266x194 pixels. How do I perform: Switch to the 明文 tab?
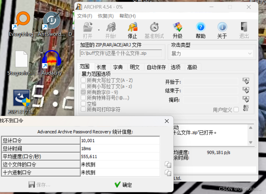135,67
